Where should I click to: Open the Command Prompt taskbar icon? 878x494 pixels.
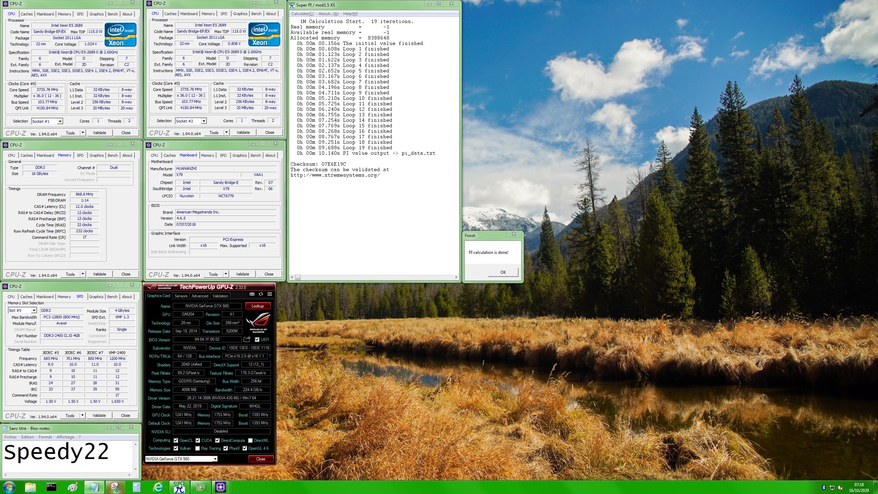pos(51,487)
